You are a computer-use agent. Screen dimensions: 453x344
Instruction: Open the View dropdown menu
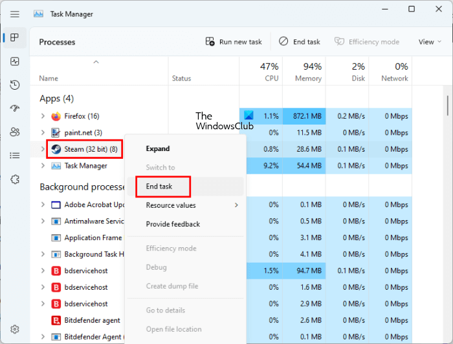tap(430, 42)
